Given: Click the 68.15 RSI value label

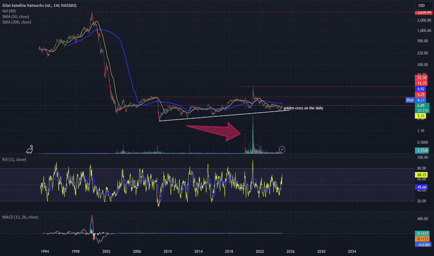Looking at the screenshot, I should [x=421, y=175].
